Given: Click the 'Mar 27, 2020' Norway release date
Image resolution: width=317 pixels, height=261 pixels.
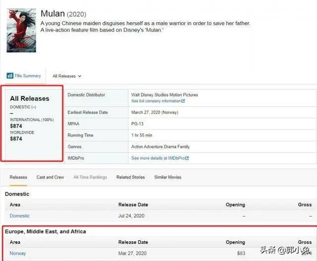Looking at the screenshot, I should (x=132, y=253).
